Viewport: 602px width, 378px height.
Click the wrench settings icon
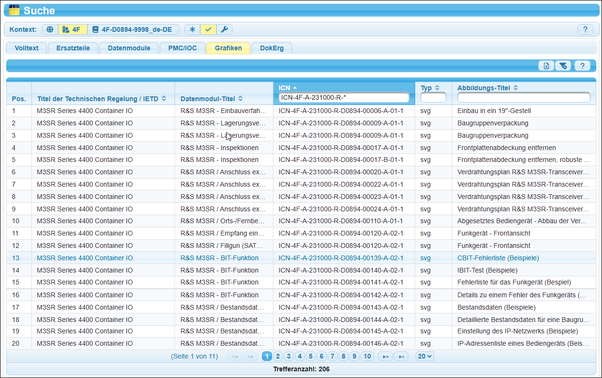click(x=224, y=29)
